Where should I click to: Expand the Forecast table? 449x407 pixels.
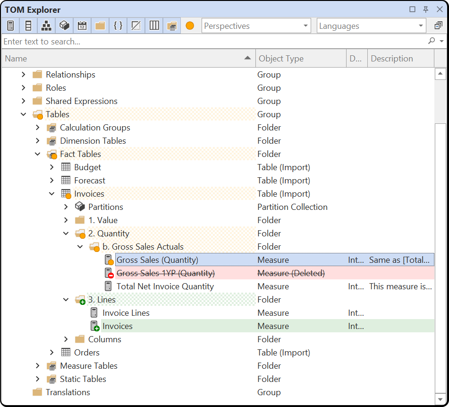point(51,180)
